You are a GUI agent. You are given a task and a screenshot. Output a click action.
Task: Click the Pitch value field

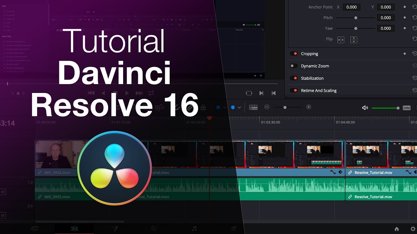pos(386,18)
